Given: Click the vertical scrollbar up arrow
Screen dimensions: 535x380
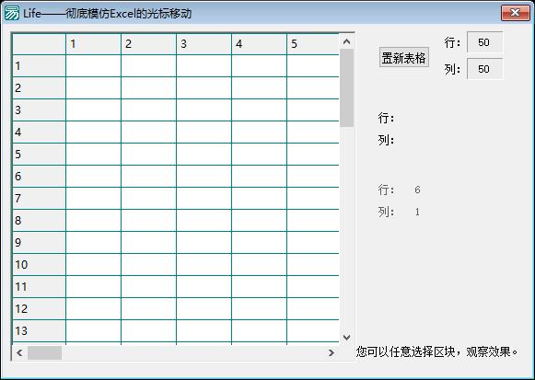Looking at the screenshot, I should click(x=346, y=42).
